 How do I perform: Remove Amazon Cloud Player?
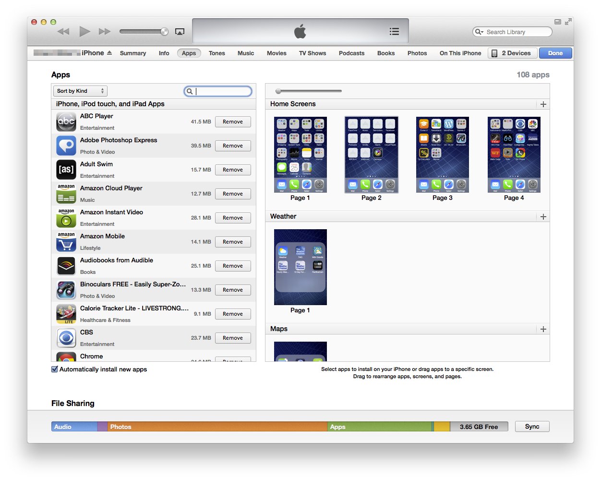(x=233, y=194)
